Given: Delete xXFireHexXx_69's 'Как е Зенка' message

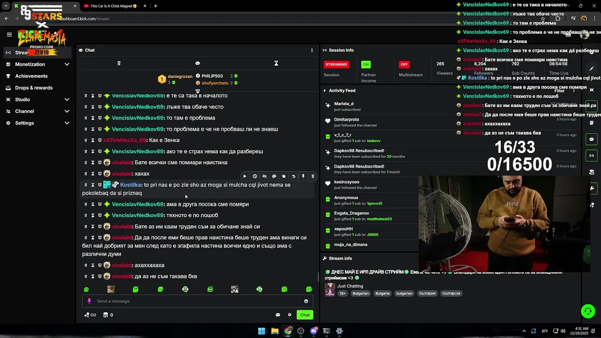Looking at the screenshot, I should (x=85, y=140).
